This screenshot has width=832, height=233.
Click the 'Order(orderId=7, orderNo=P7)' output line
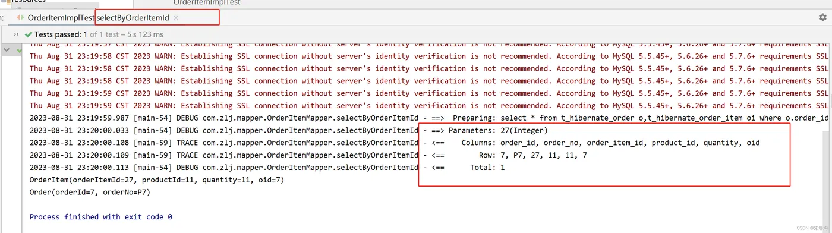click(90, 192)
